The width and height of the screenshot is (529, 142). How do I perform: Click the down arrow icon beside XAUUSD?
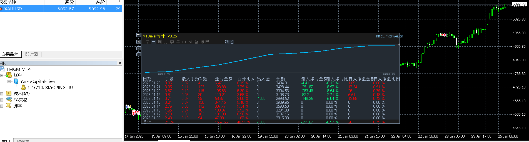click(x=1, y=9)
